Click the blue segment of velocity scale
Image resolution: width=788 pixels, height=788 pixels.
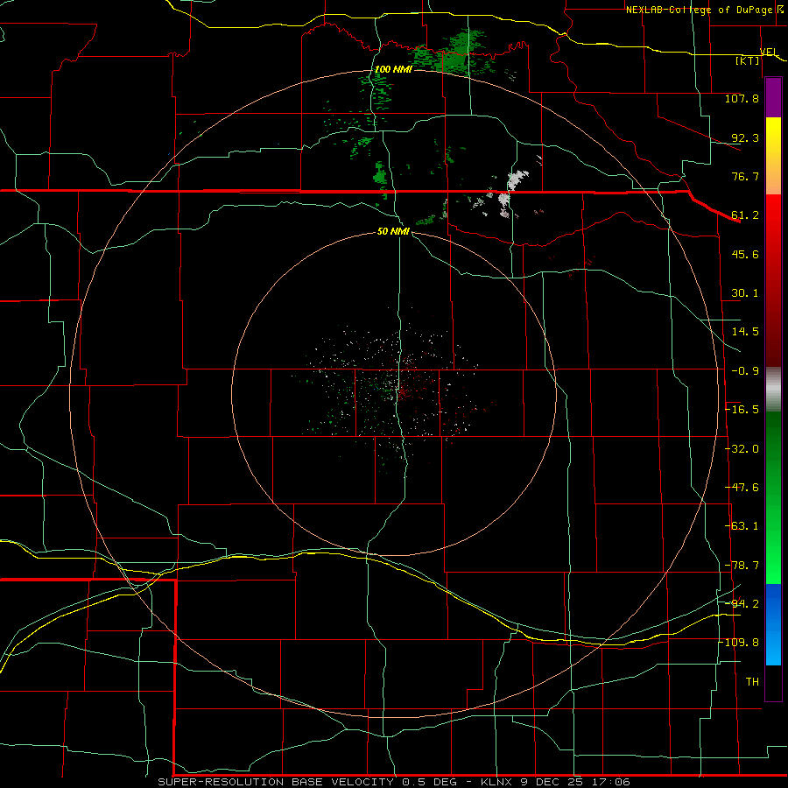pos(773,624)
